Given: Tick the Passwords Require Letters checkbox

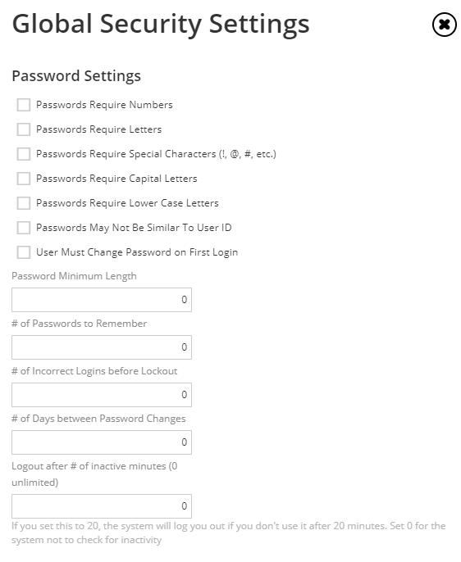Looking at the screenshot, I should 24,129.
